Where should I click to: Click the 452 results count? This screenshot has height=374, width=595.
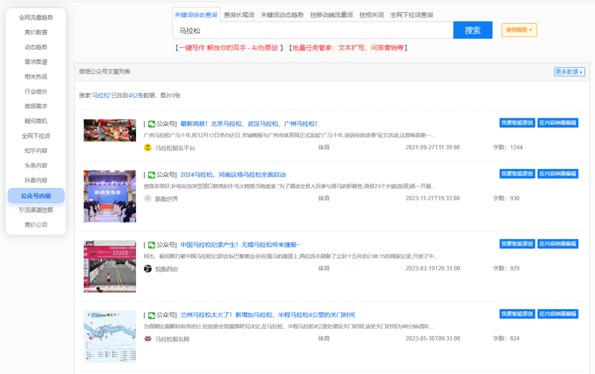click(x=133, y=96)
